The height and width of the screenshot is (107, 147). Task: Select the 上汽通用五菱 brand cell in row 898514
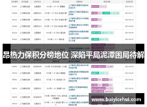point(25,88)
